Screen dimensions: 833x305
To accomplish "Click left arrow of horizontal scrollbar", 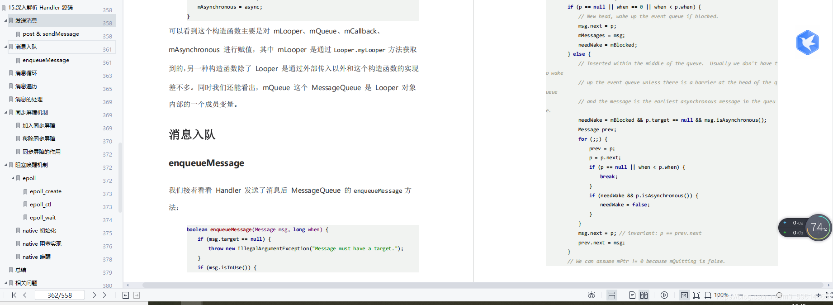I will (128, 285).
